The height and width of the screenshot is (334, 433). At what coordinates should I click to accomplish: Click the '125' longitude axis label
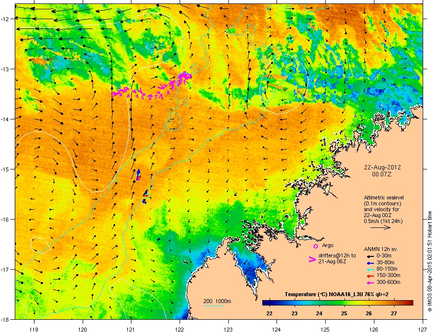(x=325, y=329)
